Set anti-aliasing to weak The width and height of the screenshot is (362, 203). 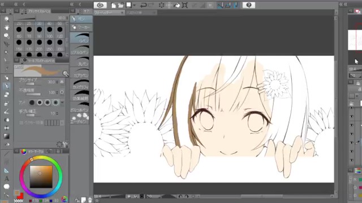tap(40, 103)
